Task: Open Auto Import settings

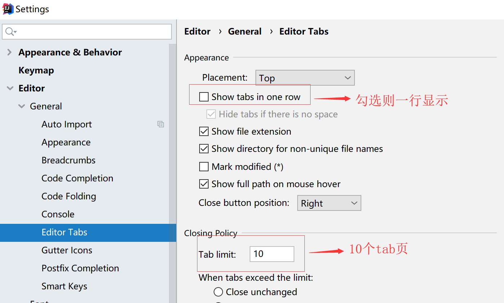Action: click(x=67, y=125)
